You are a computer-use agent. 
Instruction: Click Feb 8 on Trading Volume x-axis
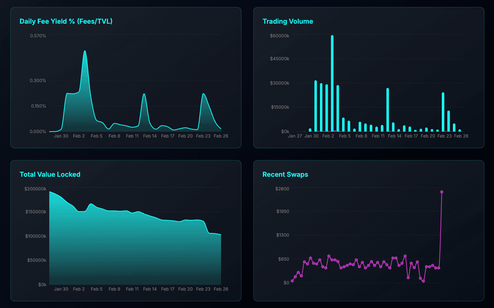click(x=361, y=136)
